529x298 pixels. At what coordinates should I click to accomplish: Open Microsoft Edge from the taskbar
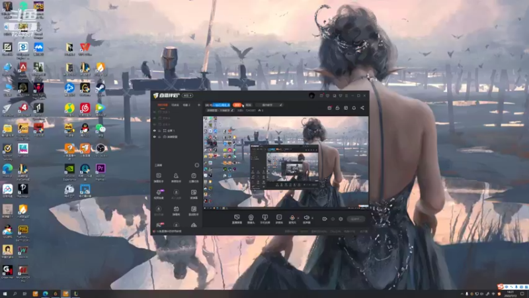[45, 294]
